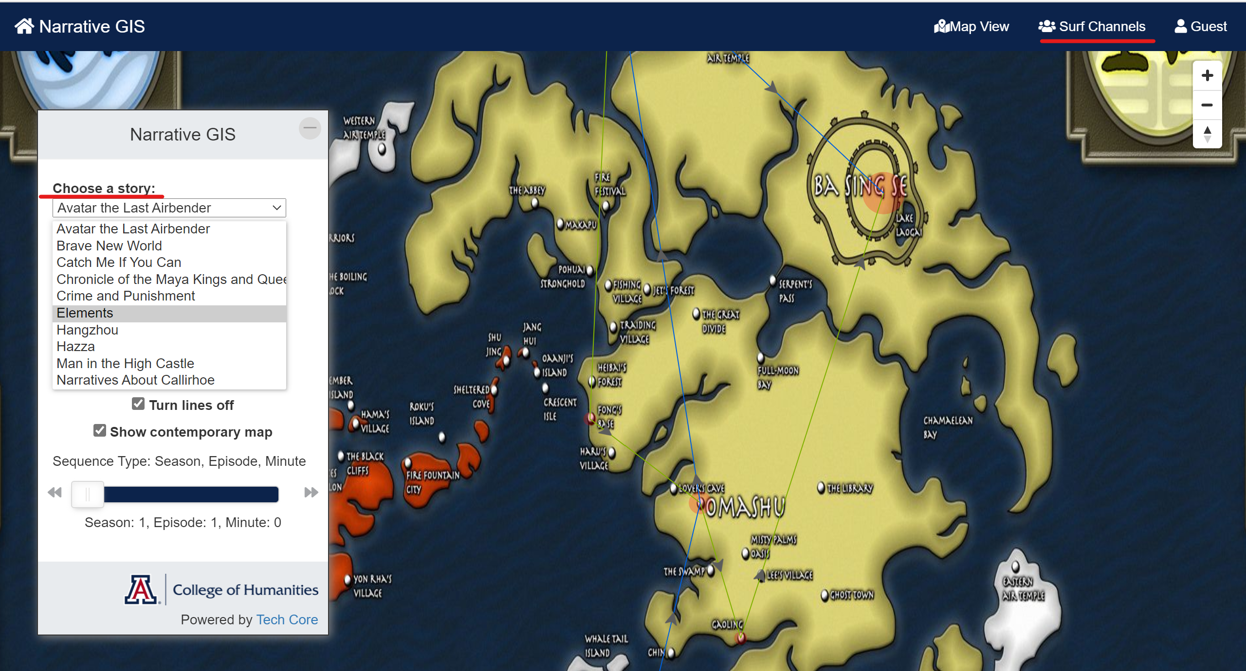Screen dimensions: 1246x671
Task: Select Catch Me If You Can story
Action: click(169, 263)
